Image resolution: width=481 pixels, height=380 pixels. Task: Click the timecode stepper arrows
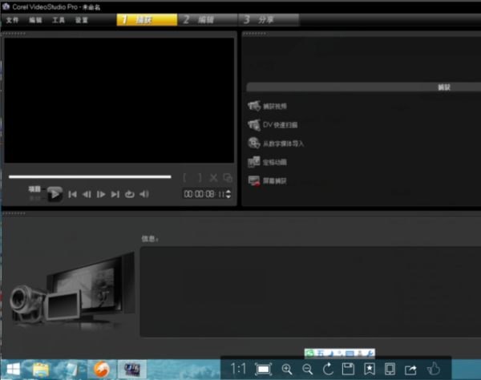click(229, 194)
